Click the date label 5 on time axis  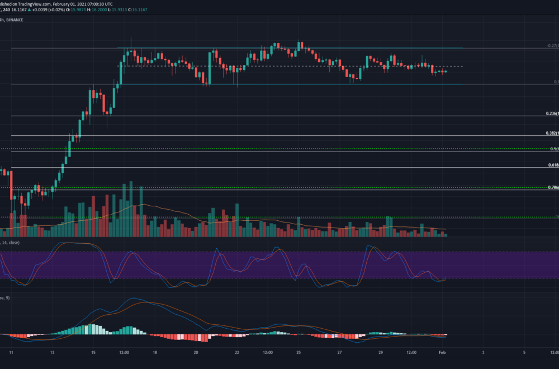pyautogui.click(x=524, y=352)
